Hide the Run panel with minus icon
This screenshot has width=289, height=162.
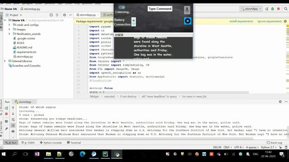286,102
